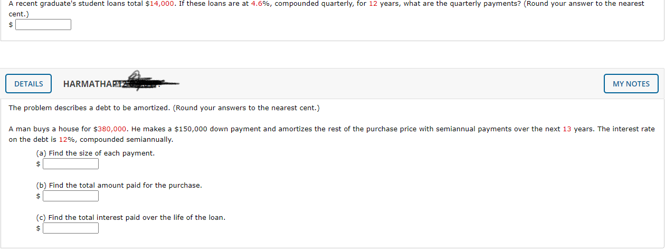
Task: Click the red $380,000 house price
Action: click(110, 129)
